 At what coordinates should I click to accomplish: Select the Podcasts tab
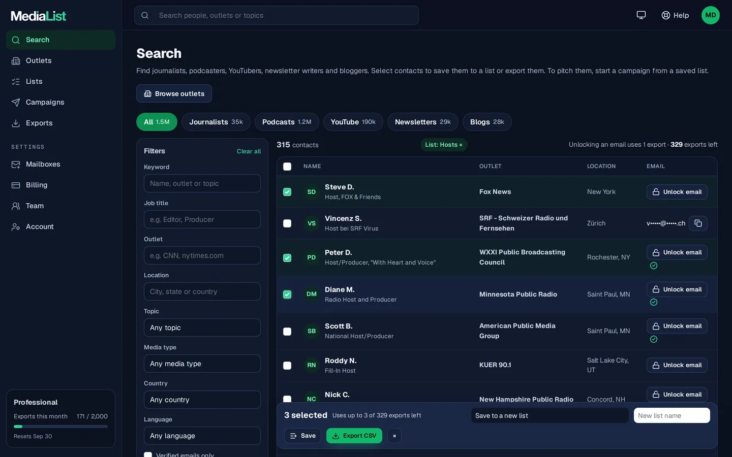(287, 122)
